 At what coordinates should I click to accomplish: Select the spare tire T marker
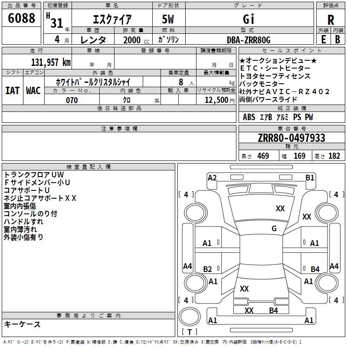[190, 332]
